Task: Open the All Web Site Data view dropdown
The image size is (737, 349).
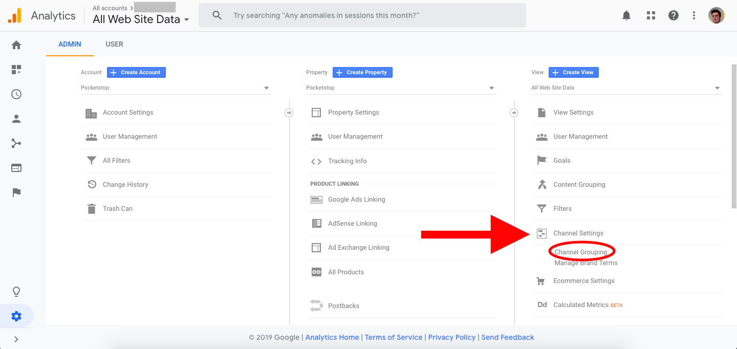Action: 626,88
